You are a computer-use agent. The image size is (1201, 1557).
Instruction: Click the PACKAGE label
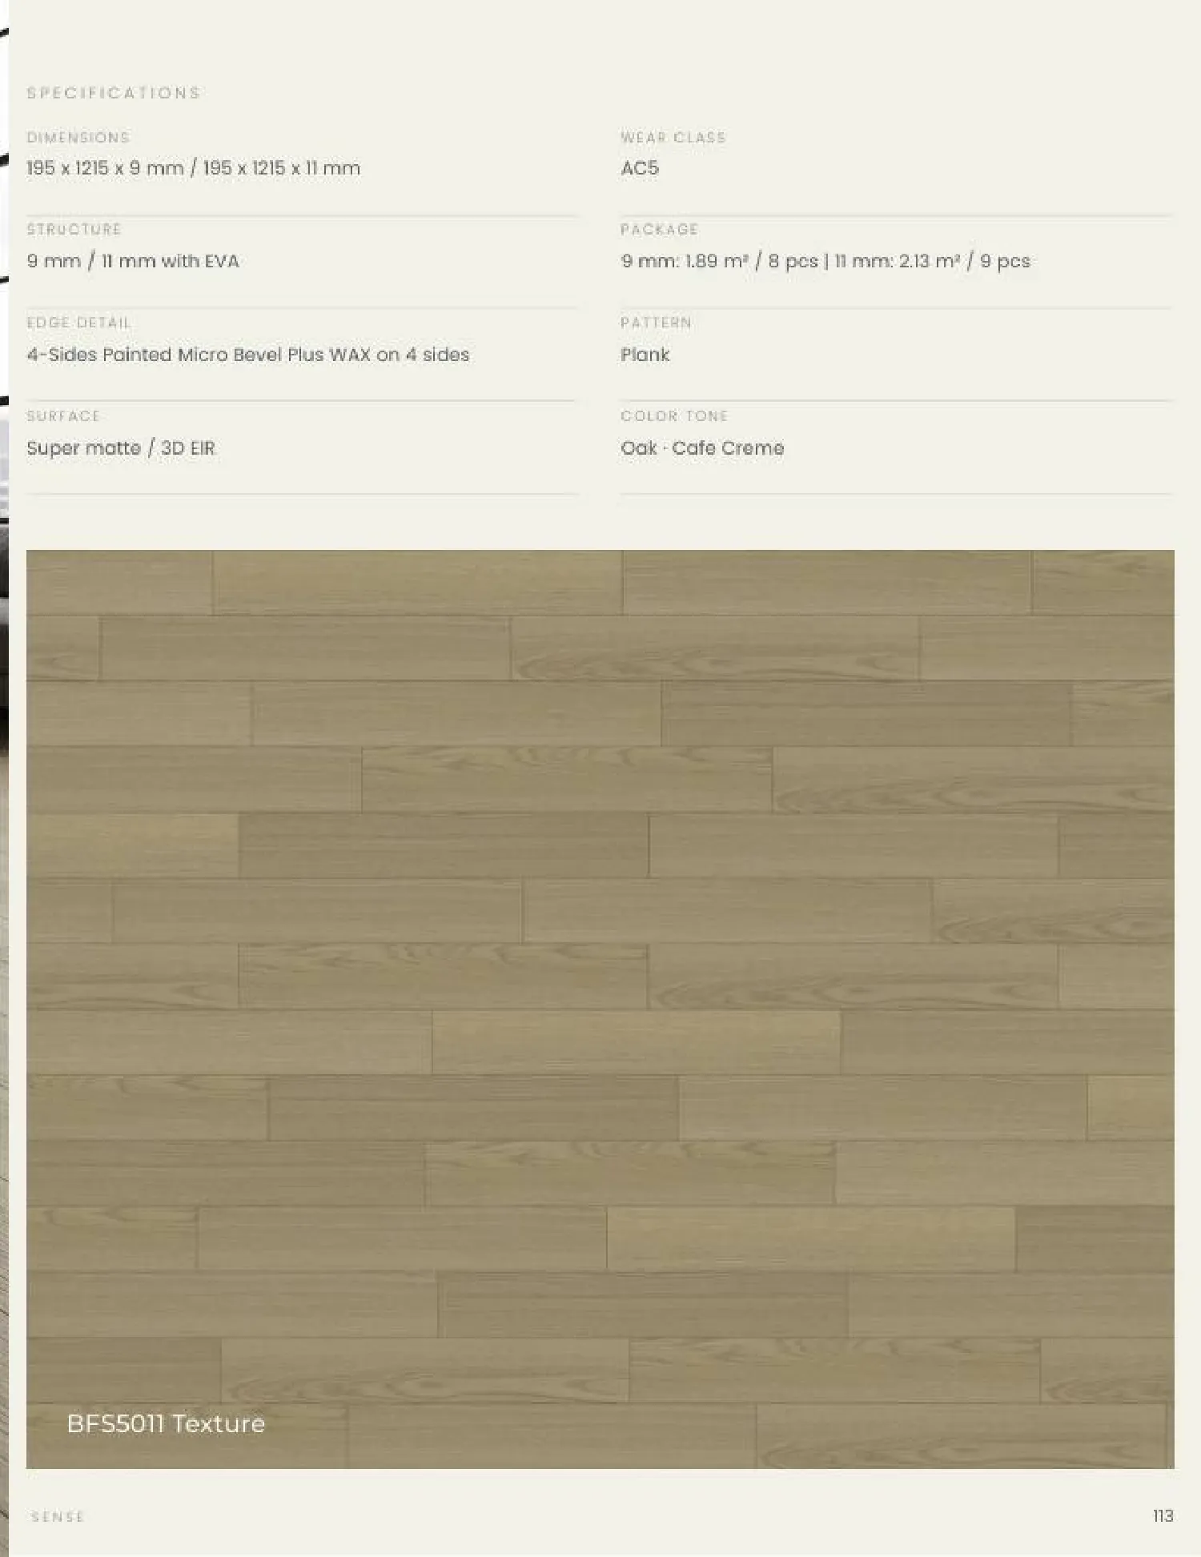(659, 230)
